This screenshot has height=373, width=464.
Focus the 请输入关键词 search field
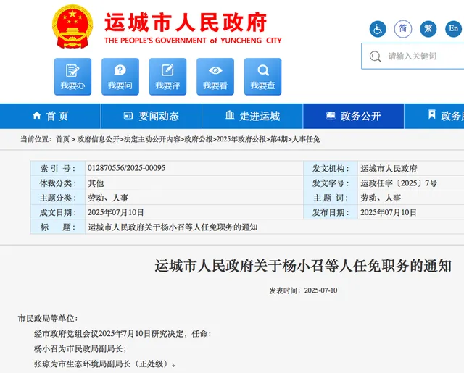pyautogui.click(x=413, y=56)
